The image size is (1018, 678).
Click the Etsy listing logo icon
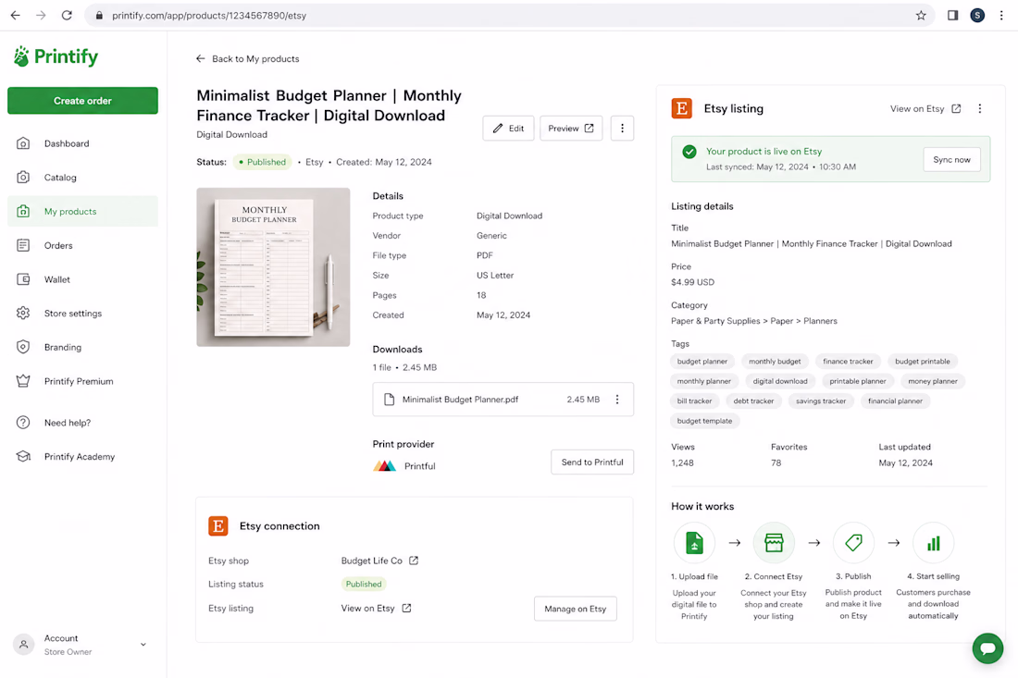[x=682, y=108]
